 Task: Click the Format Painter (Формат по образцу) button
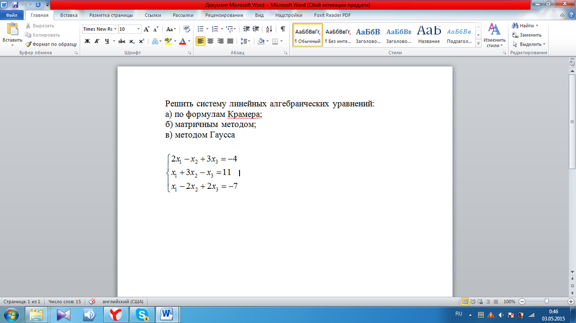51,44
